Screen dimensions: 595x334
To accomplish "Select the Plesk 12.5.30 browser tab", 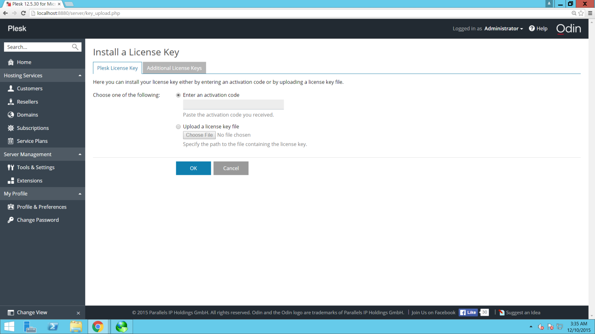I will (x=33, y=4).
